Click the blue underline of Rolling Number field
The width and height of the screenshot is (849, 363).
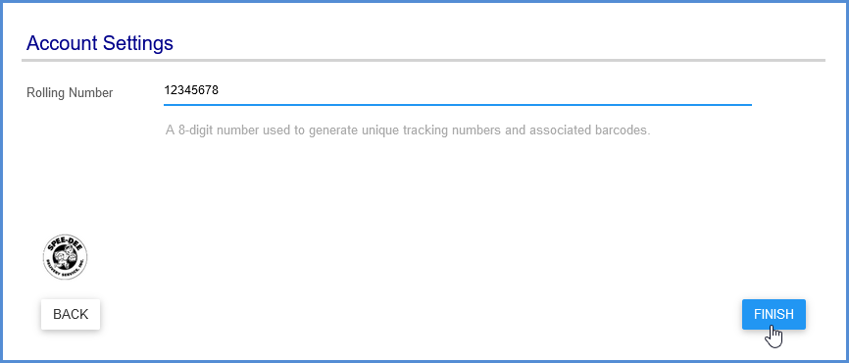point(458,105)
